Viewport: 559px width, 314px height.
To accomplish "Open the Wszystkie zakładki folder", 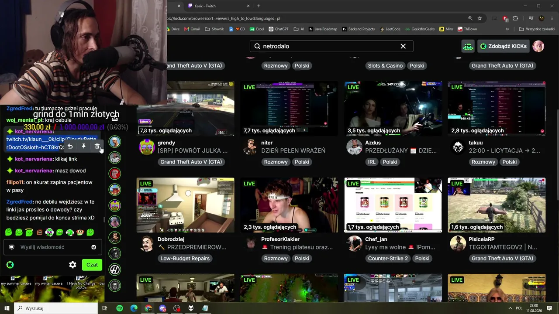I will [537, 29].
